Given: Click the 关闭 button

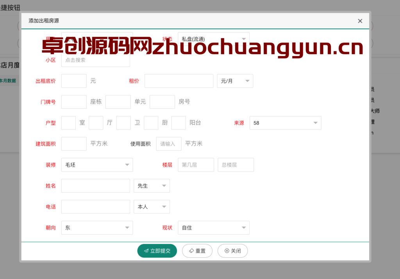Looking at the screenshot, I should point(233,251).
